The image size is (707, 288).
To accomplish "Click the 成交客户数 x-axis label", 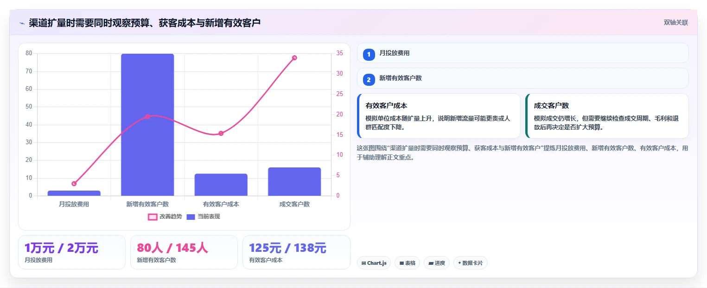I will click(294, 204).
